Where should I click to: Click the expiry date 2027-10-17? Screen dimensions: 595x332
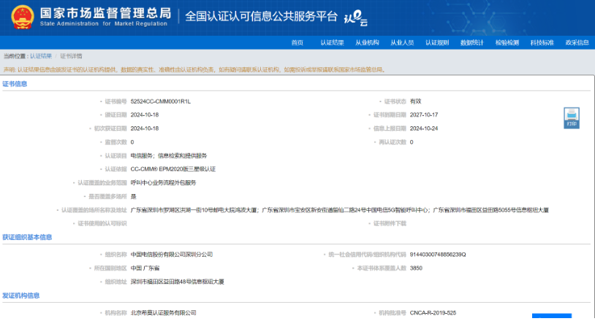click(424, 115)
